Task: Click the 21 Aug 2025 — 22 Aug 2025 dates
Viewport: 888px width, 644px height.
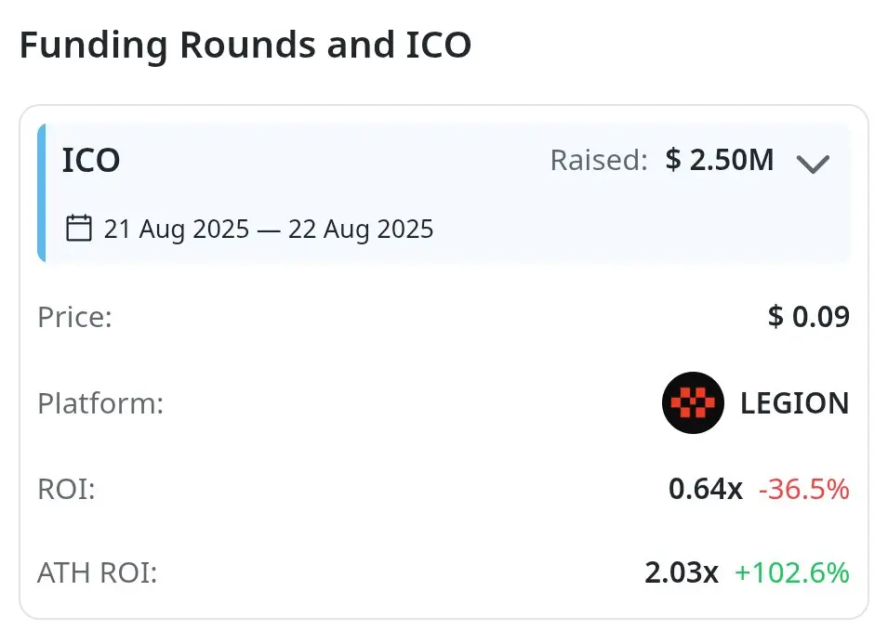Action: coord(269,229)
